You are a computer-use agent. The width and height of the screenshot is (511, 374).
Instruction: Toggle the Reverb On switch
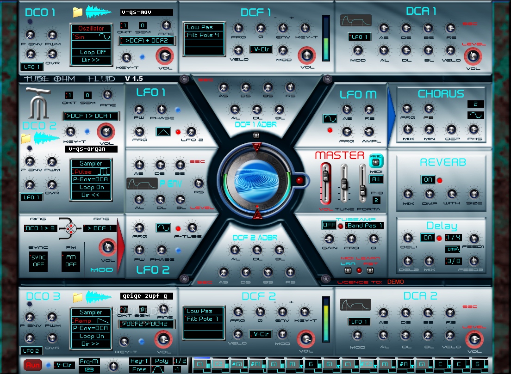(428, 180)
